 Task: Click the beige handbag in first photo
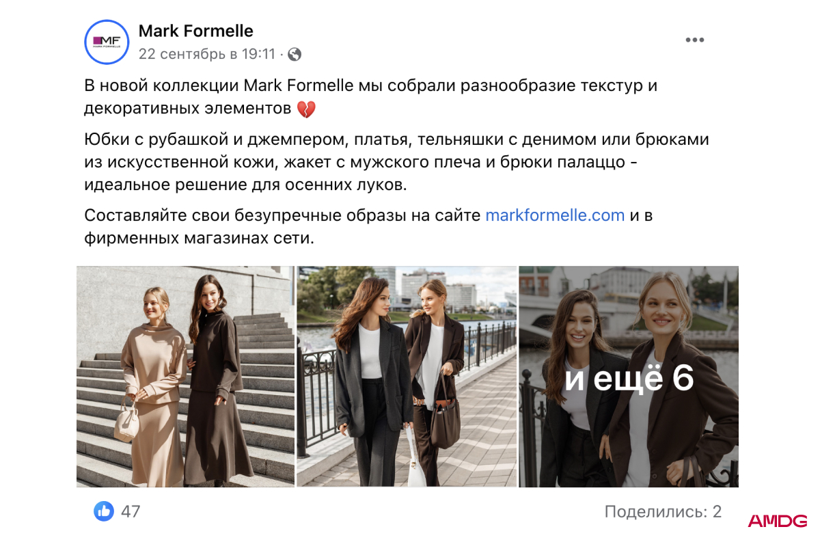127,420
